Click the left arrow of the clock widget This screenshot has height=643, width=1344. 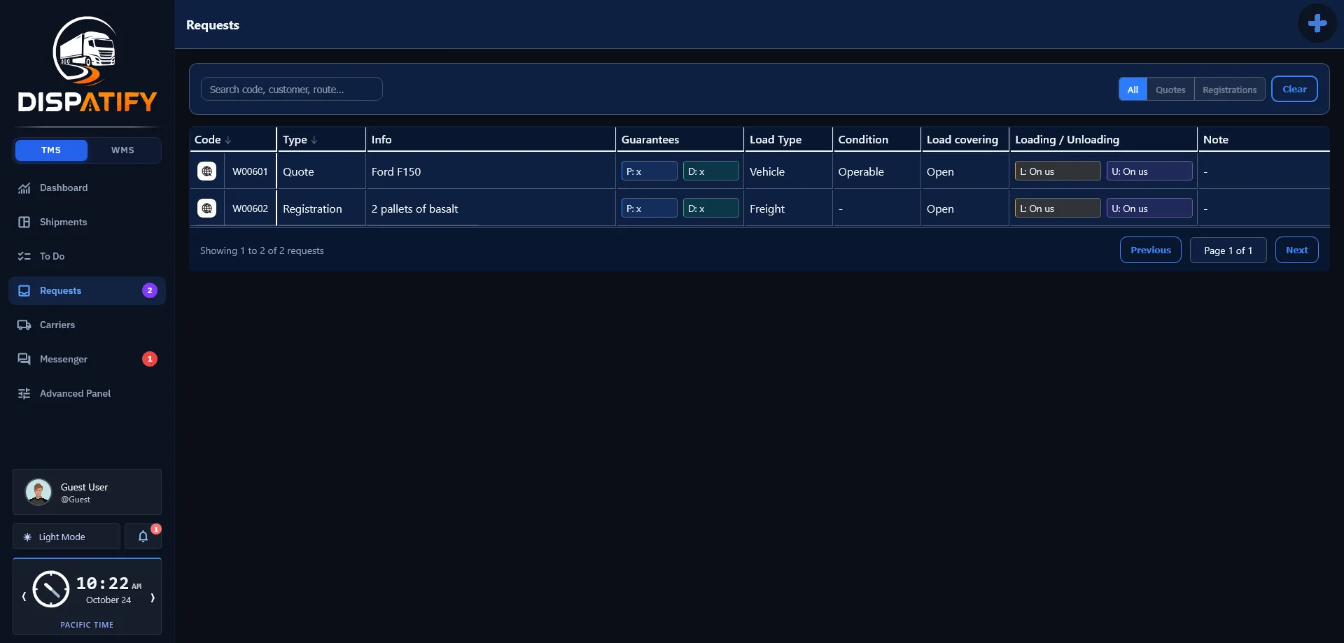(x=24, y=597)
